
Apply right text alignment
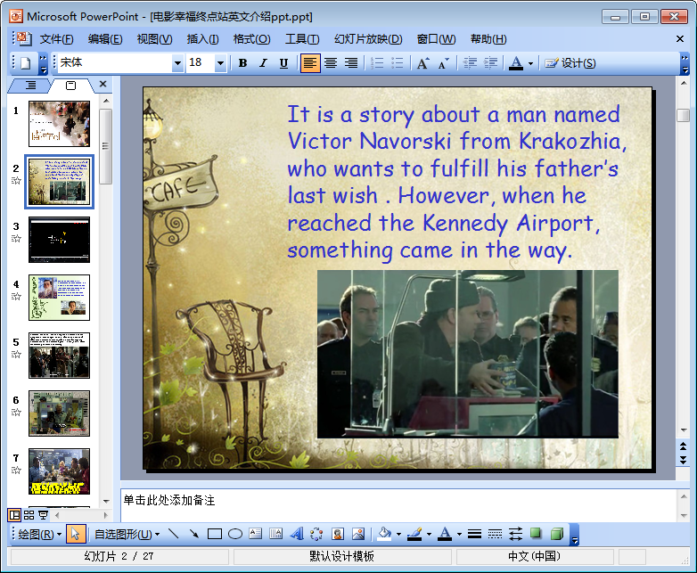click(x=351, y=63)
